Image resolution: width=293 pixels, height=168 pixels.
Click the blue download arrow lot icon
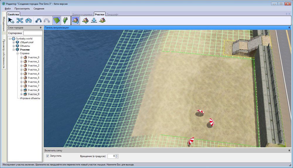click(94, 20)
